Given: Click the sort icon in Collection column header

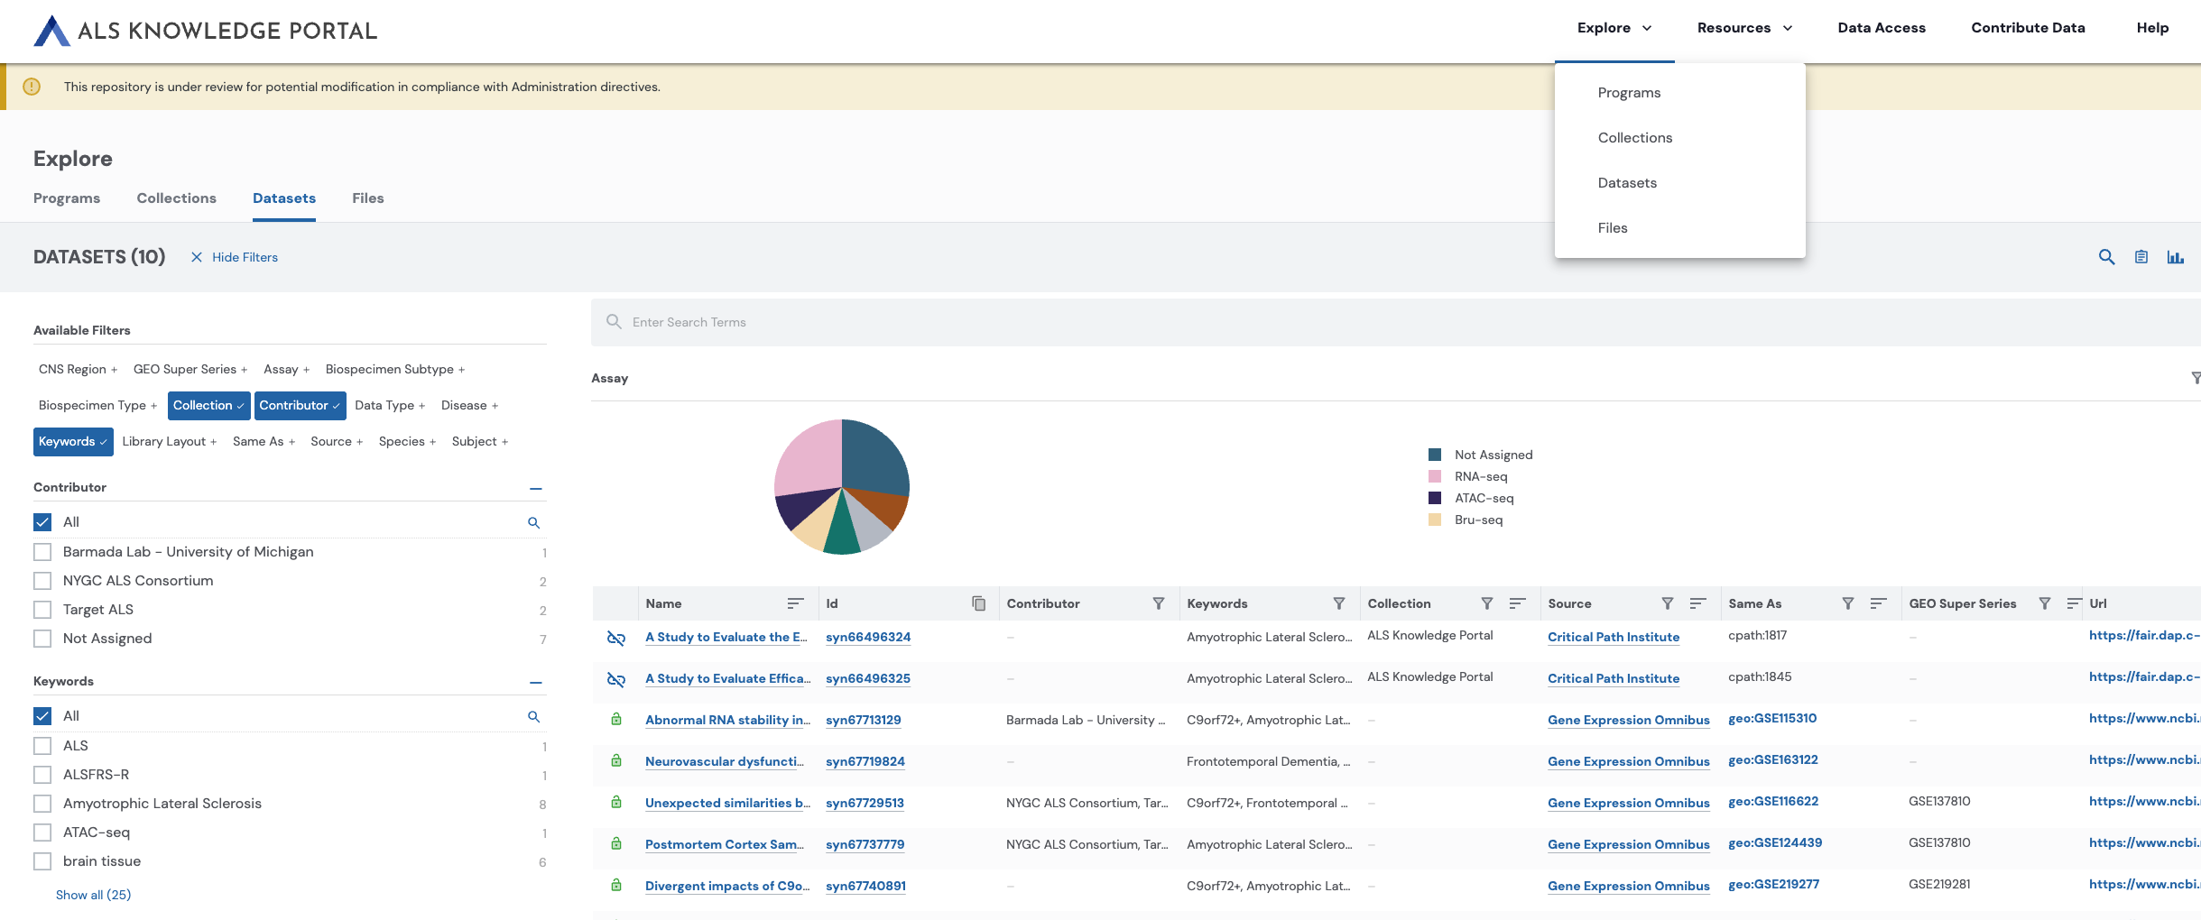Looking at the screenshot, I should 1517,603.
